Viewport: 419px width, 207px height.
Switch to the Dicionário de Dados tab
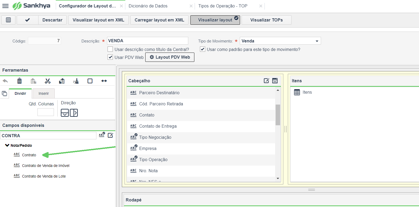148,6
